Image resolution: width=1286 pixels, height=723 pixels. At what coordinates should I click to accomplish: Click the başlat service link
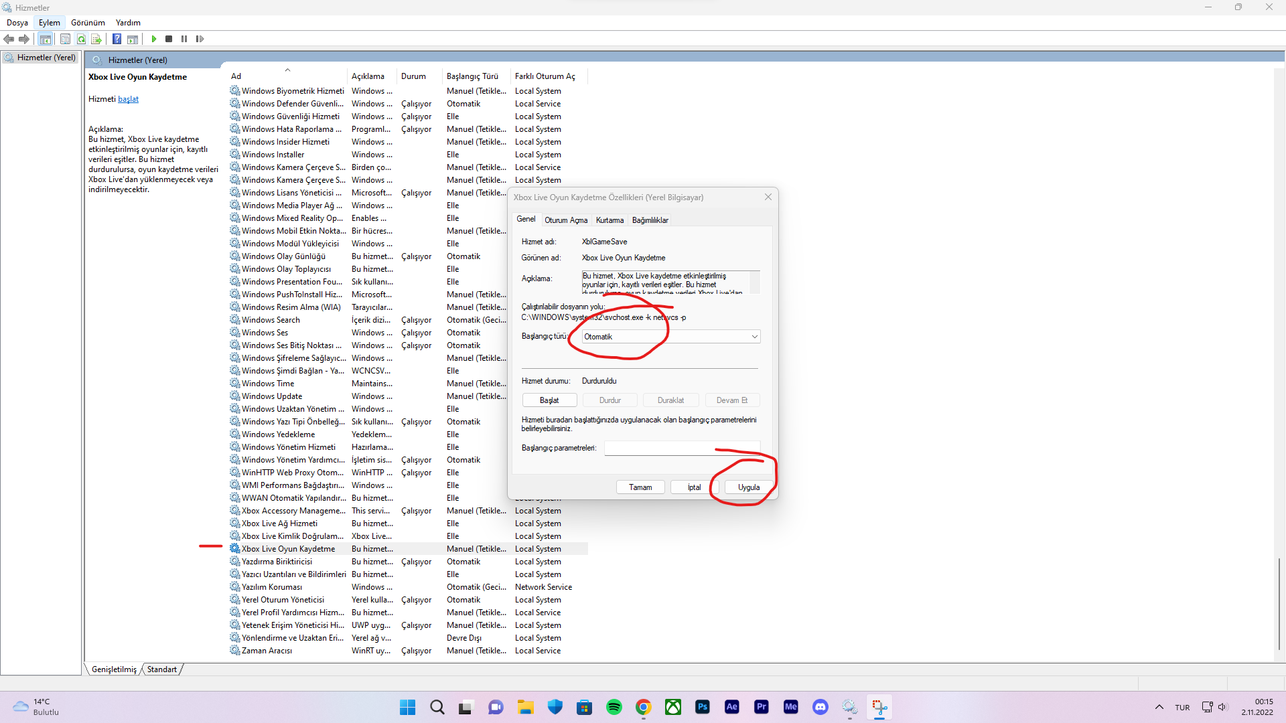coord(128,99)
